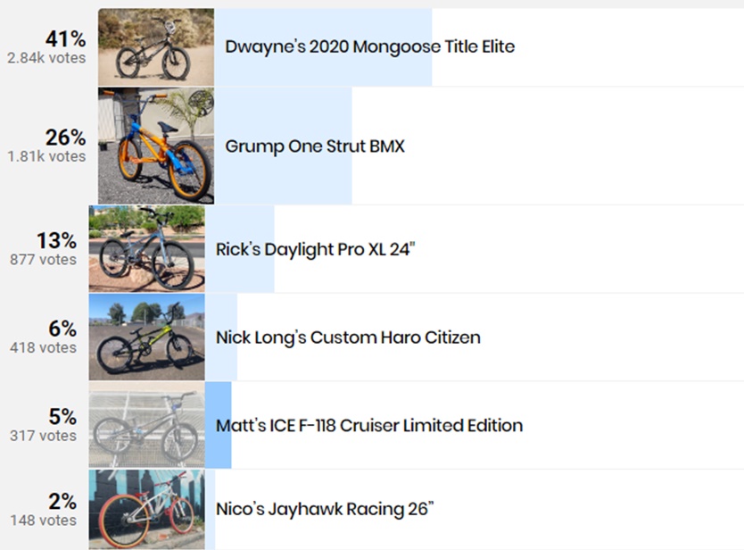Click the 317 votes count label

click(x=43, y=436)
